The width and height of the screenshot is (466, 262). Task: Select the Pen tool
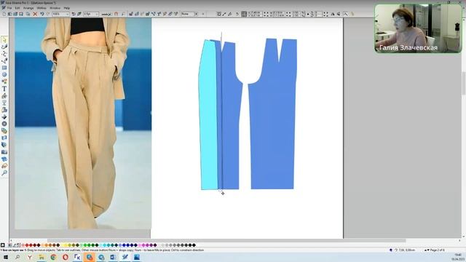4,60
